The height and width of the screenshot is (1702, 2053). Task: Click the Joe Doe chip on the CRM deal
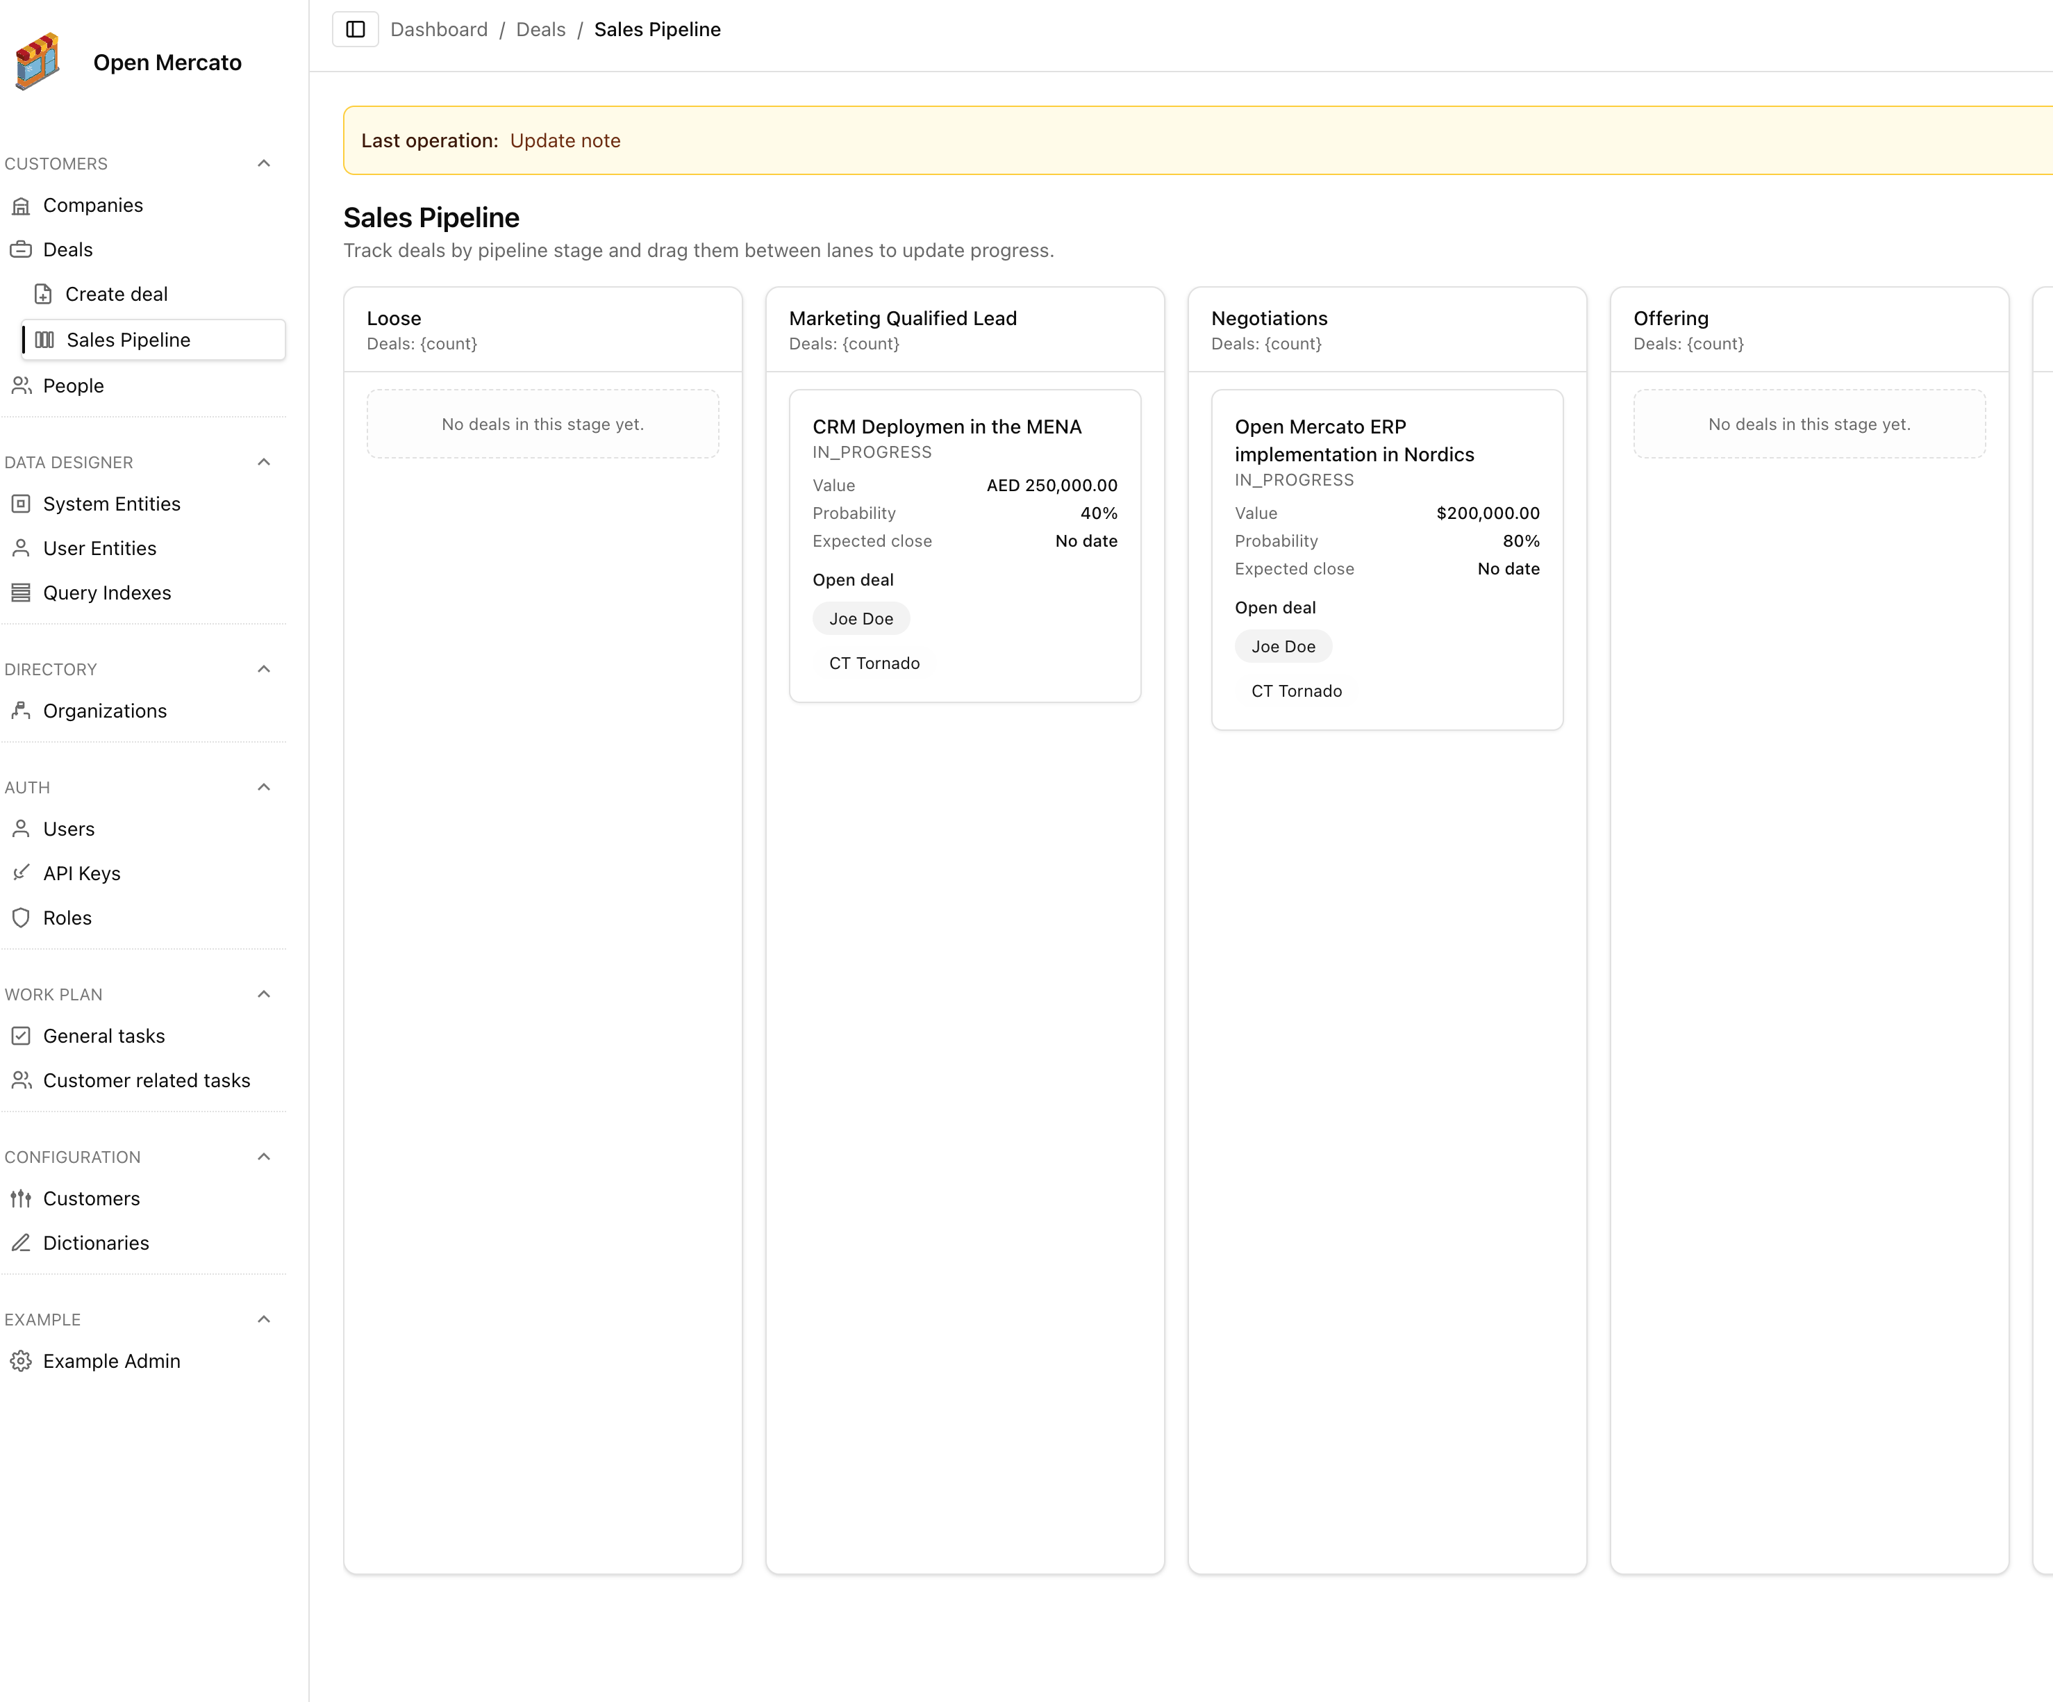pyautogui.click(x=861, y=618)
